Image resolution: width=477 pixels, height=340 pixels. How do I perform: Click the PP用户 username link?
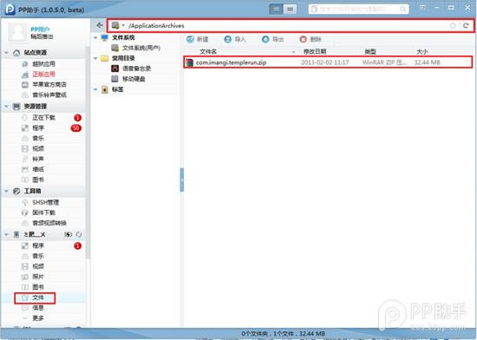coord(40,29)
